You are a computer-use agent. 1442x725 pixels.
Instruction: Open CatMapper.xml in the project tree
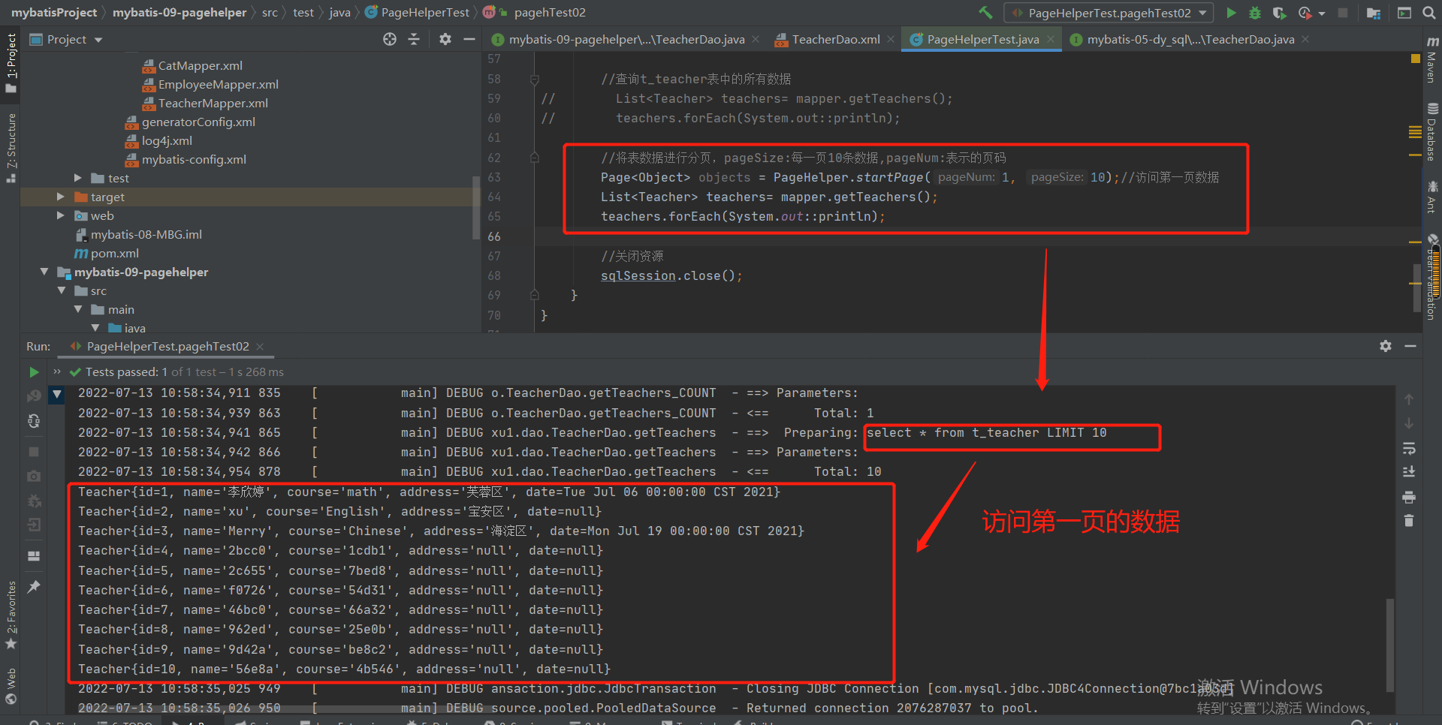coord(200,65)
